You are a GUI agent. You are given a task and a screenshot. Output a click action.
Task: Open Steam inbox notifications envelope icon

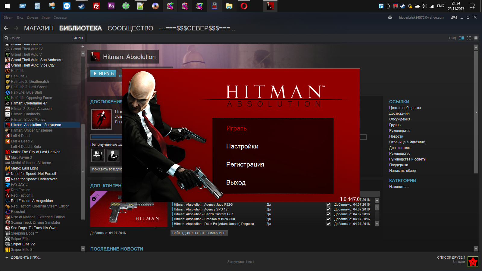390,17
